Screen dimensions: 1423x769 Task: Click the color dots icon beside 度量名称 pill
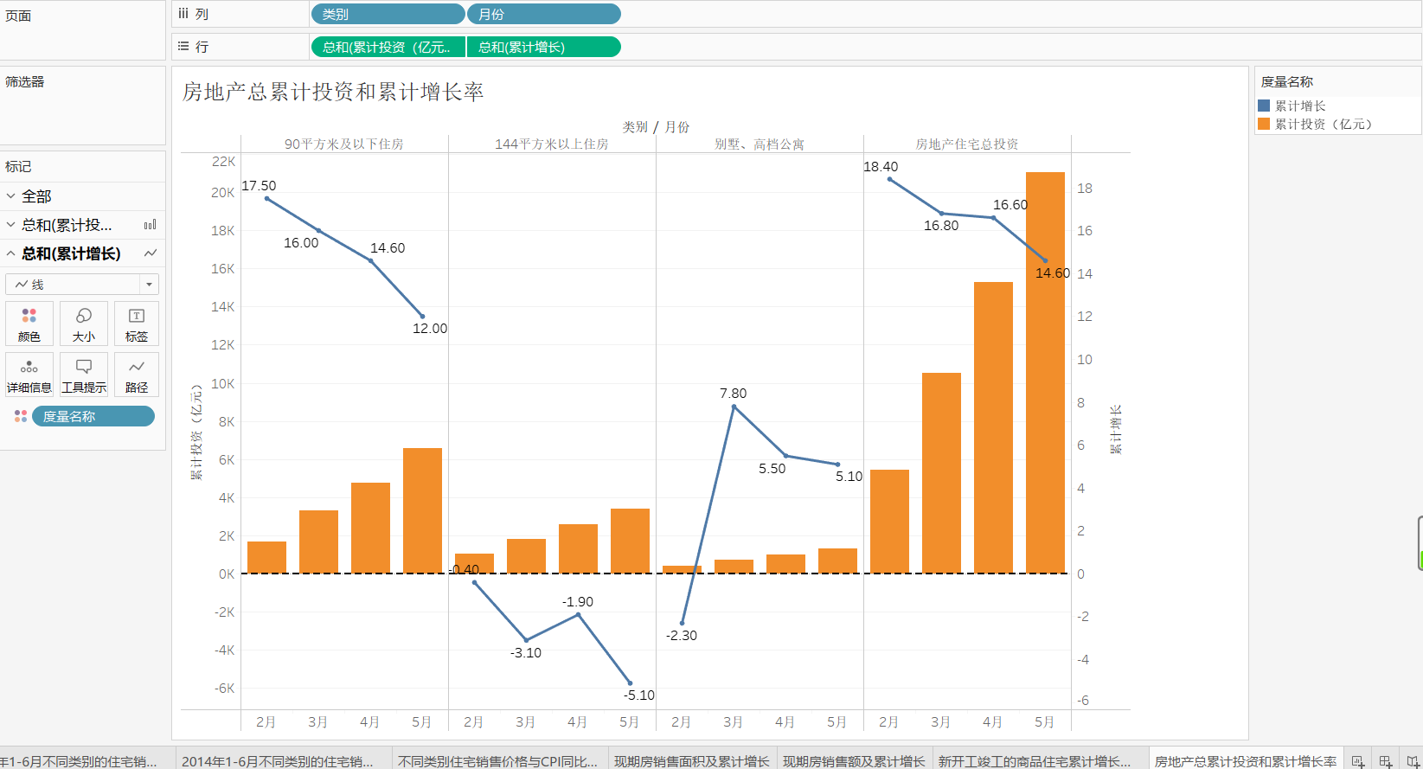[x=21, y=416]
